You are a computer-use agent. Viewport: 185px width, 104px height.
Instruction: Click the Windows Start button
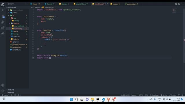71,99
